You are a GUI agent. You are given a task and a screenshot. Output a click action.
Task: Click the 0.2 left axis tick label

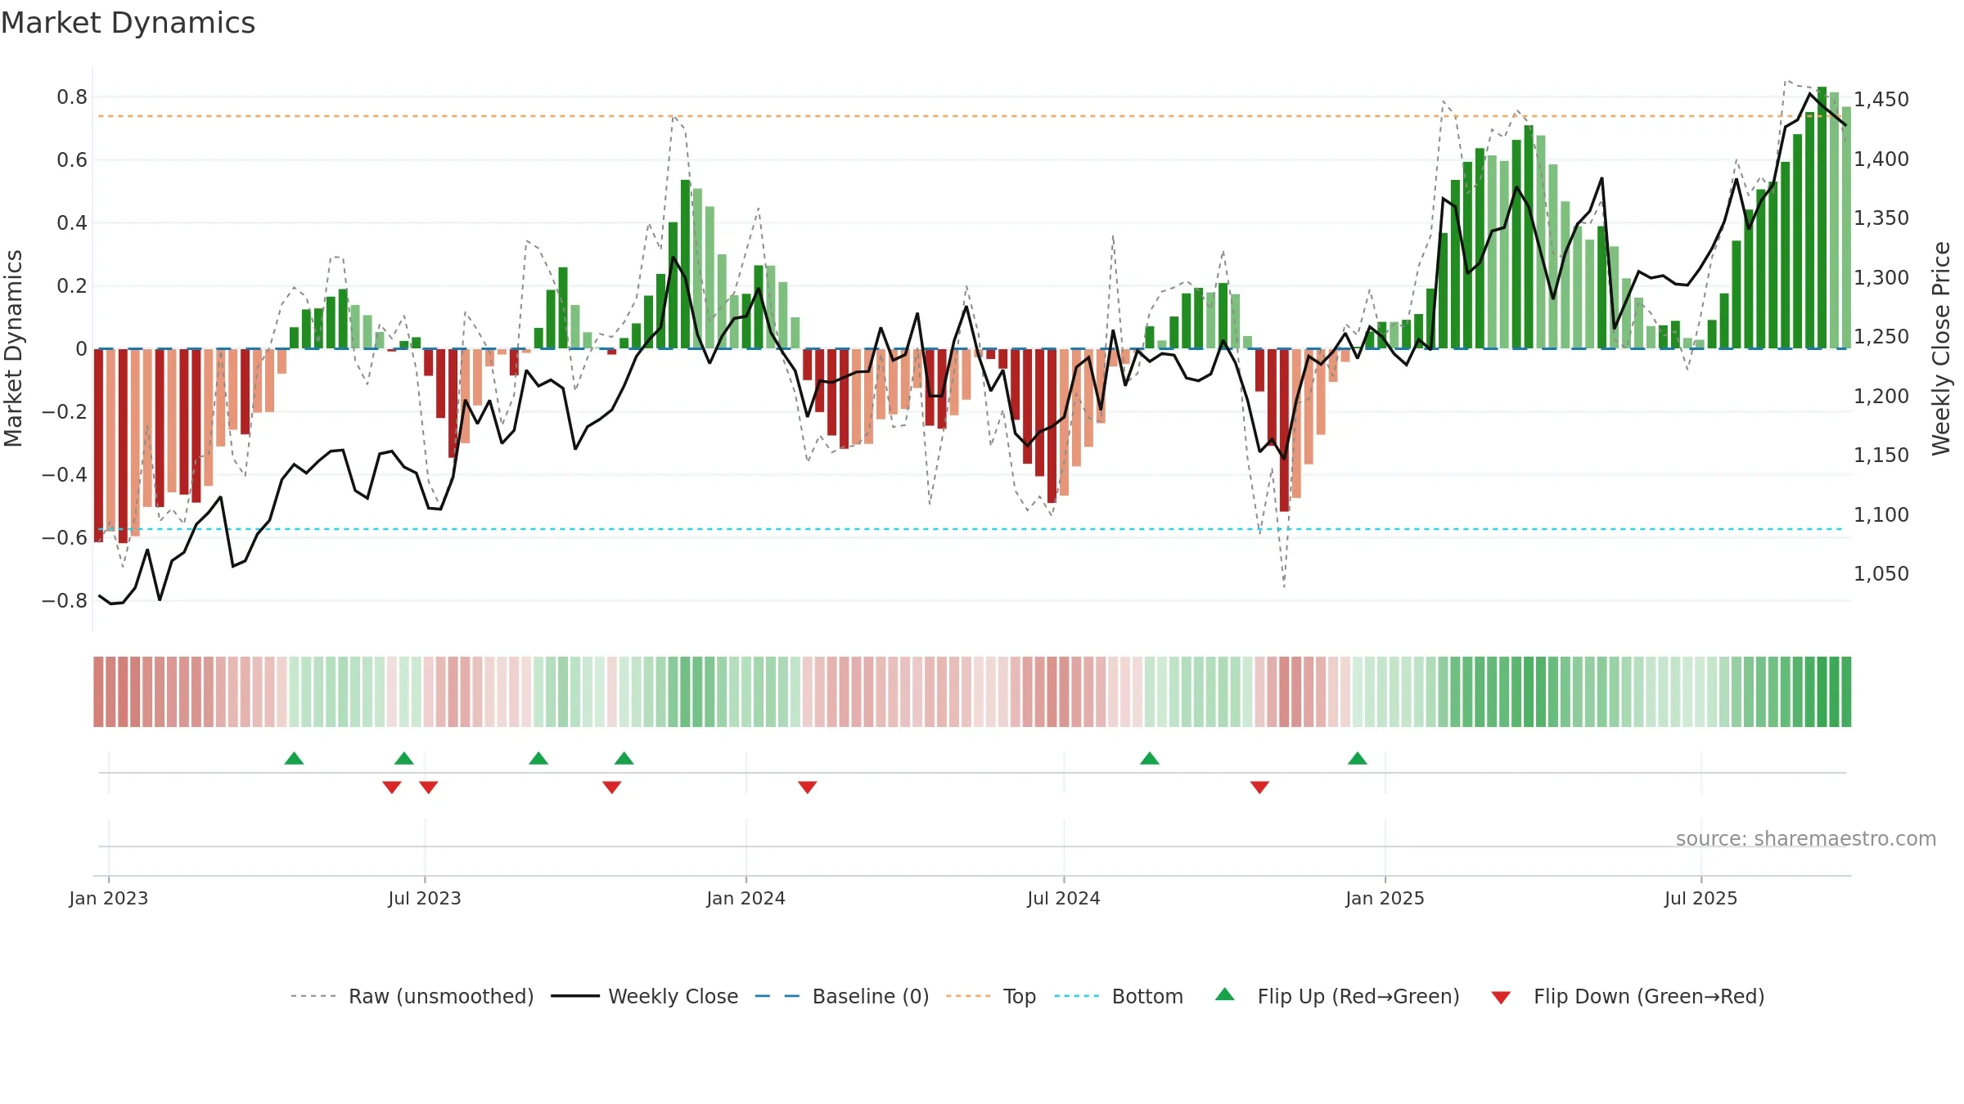tap(72, 286)
